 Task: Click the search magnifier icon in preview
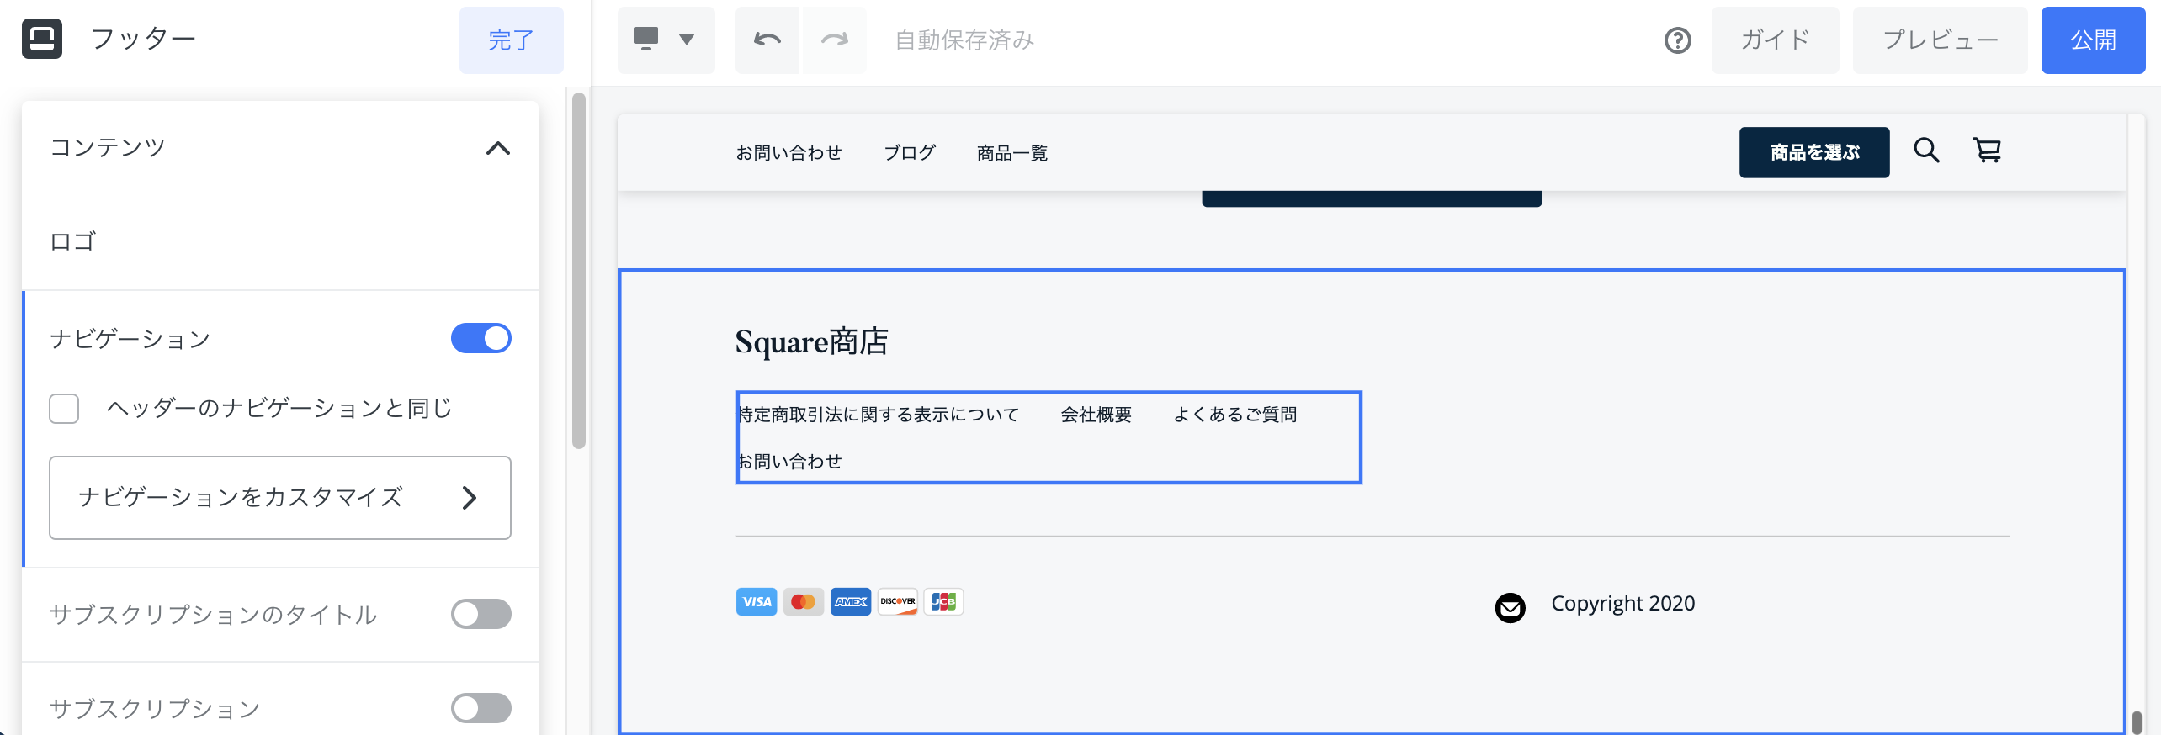pyautogui.click(x=1926, y=151)
